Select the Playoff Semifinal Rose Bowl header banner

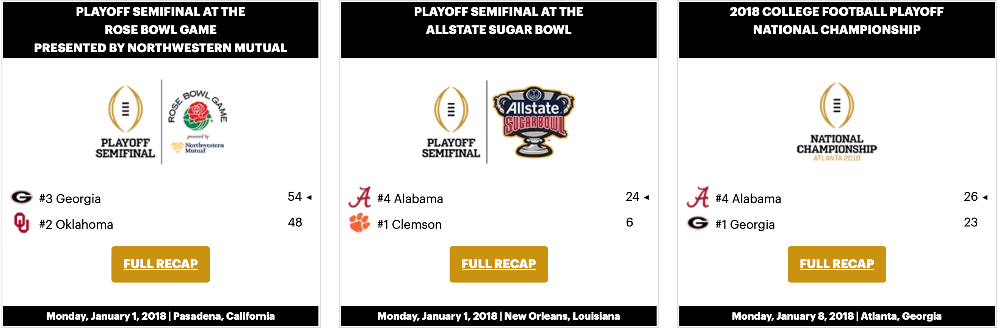160,30
